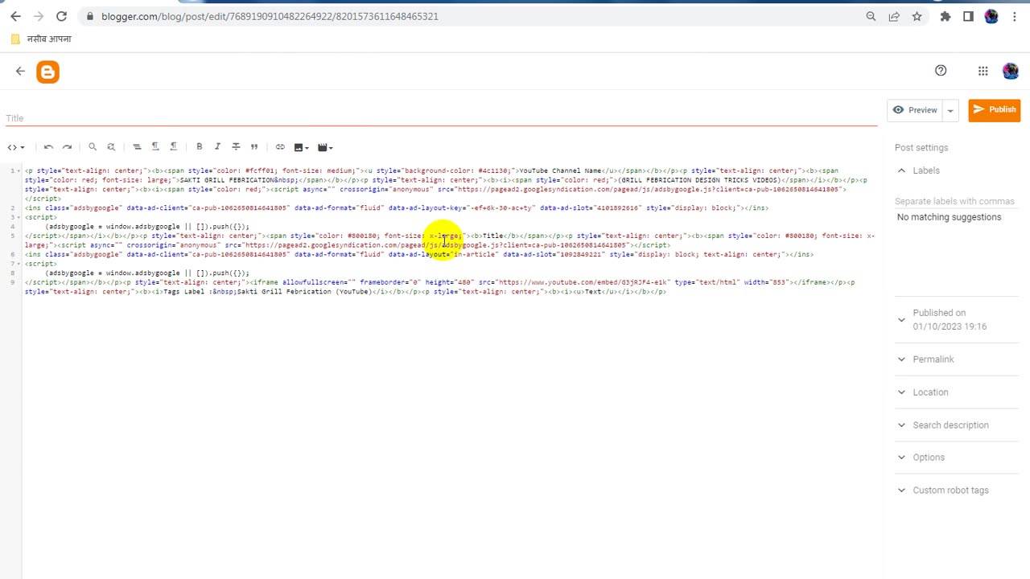Insert or edit a link
This screenshot has height=579, width=1030.
click(280, 147)
